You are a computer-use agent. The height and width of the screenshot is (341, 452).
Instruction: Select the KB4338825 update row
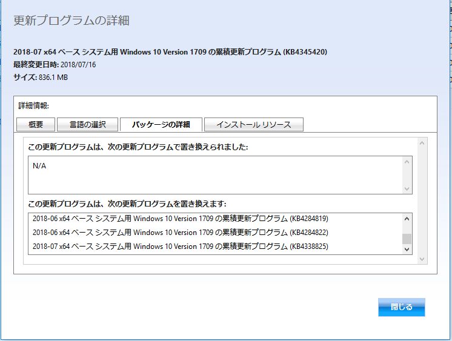click(181, 247)
